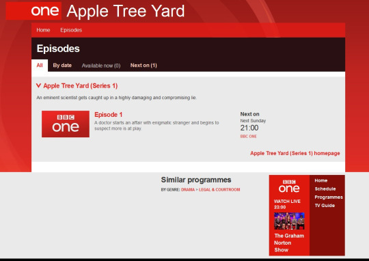Viewport: 369px width, 261px height.
Task: Open the LEGAL & COURTROOM genre link
Action: pyautogui.click(x=219, y=190)
